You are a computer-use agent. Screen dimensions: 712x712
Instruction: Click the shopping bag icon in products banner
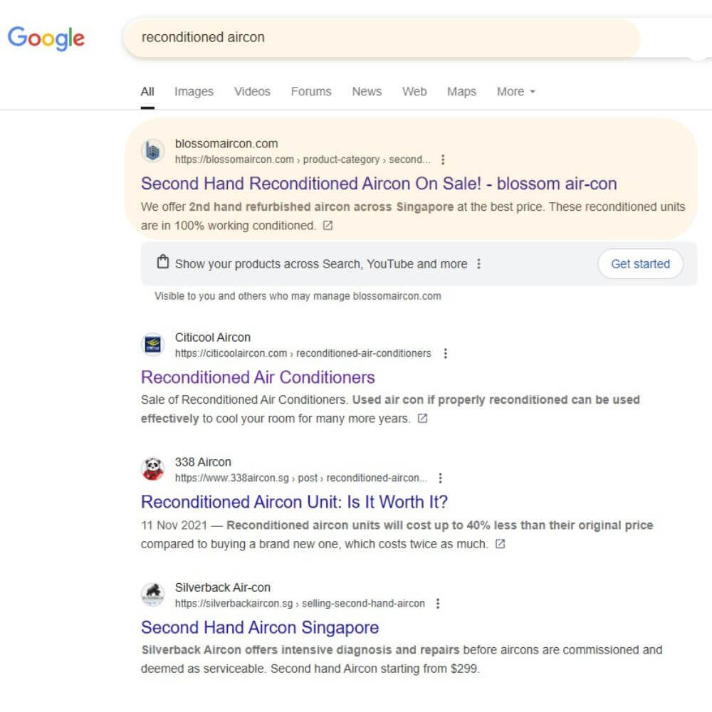(162, 263)
